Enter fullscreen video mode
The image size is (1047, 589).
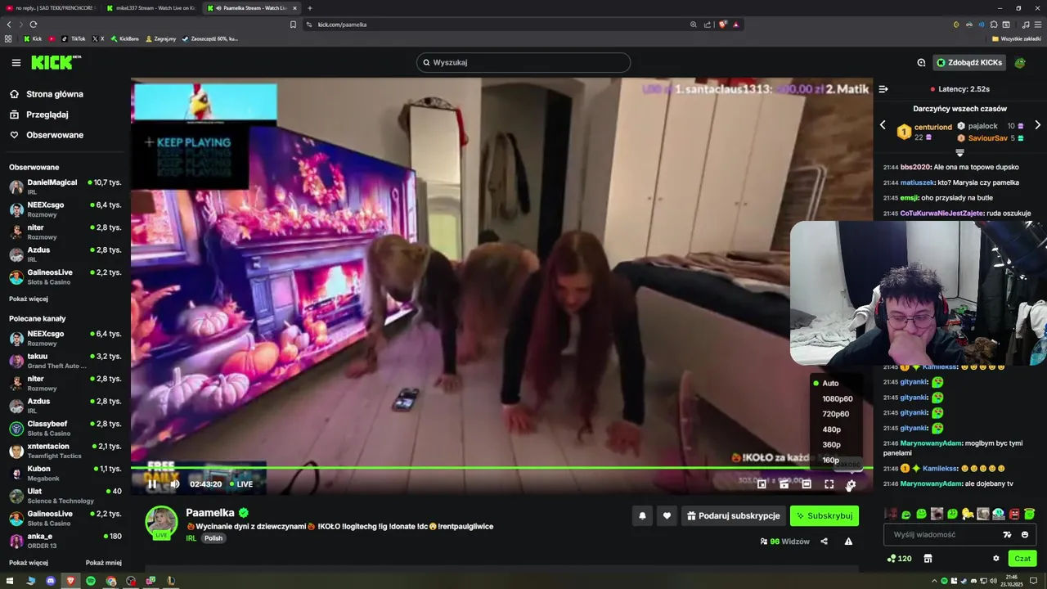829,484
